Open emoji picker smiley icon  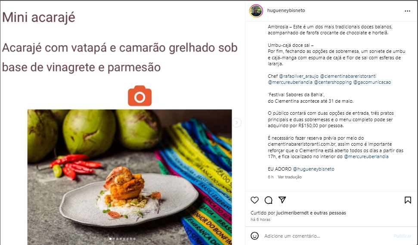coord(254,236)
